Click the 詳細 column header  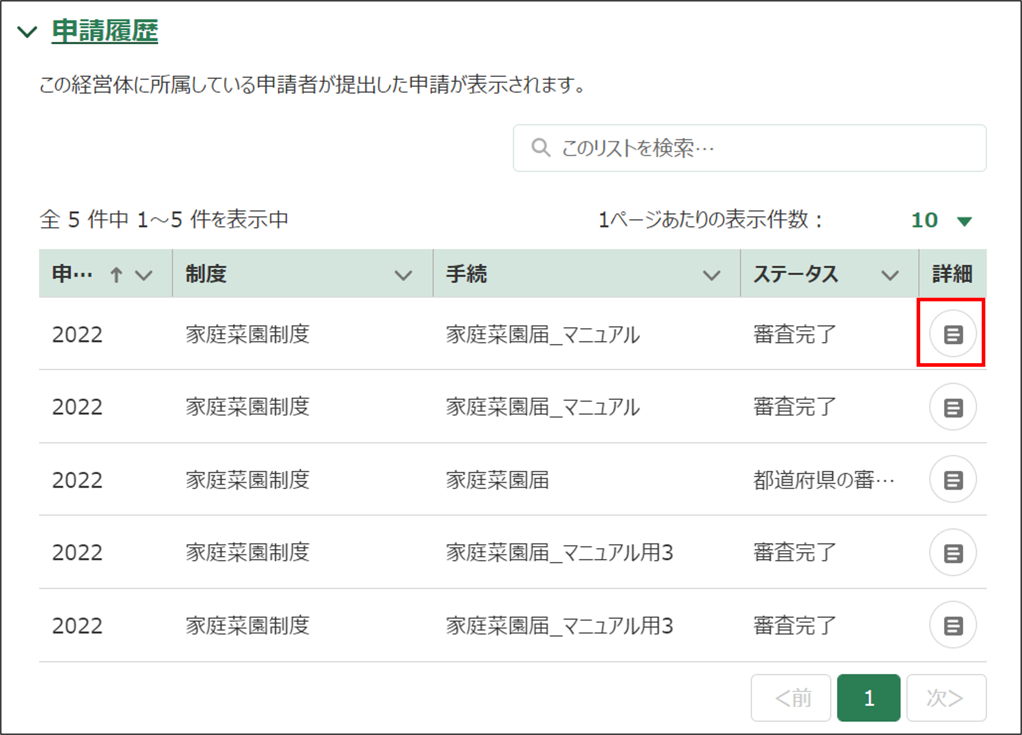(952, 274)
